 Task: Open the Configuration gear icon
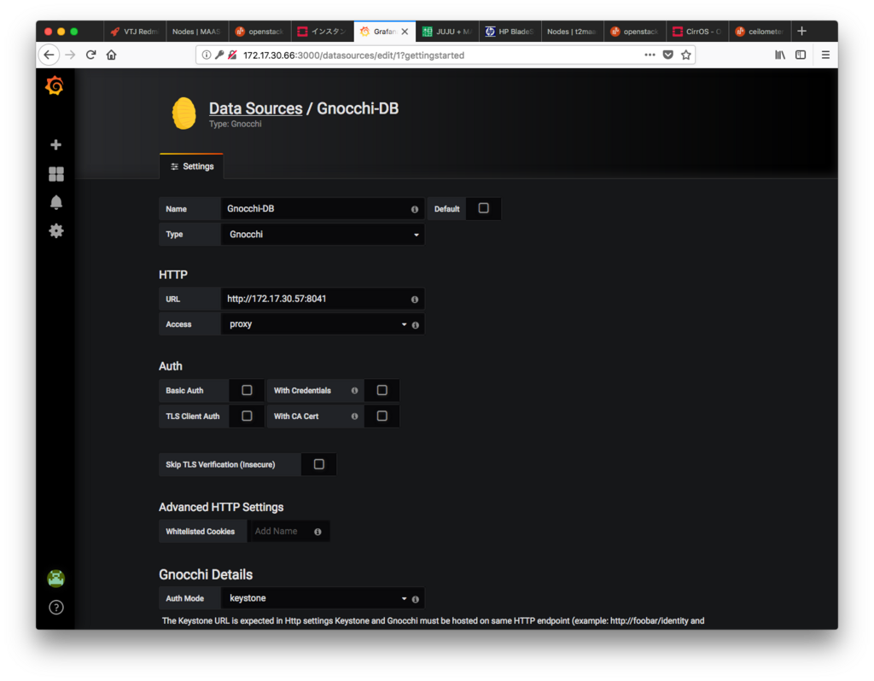point(55,230)
